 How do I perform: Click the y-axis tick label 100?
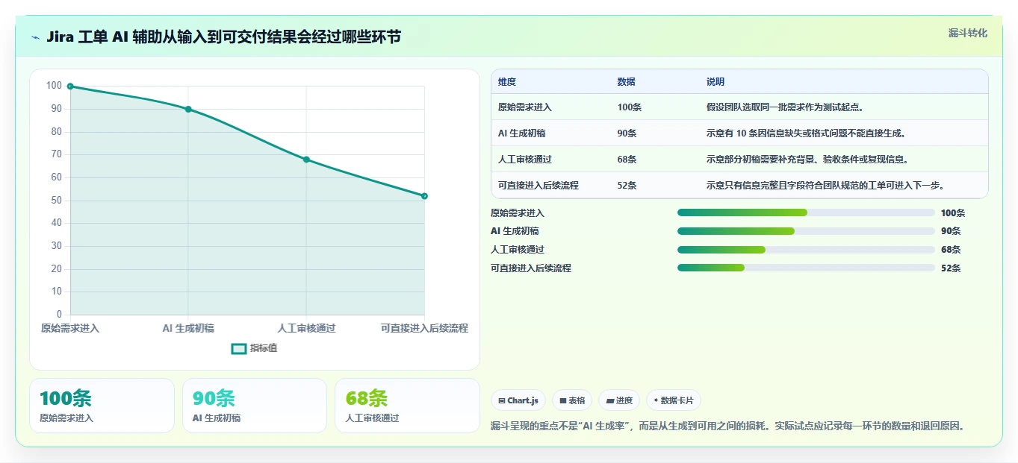pyautogui.click(x=54, y=86)
